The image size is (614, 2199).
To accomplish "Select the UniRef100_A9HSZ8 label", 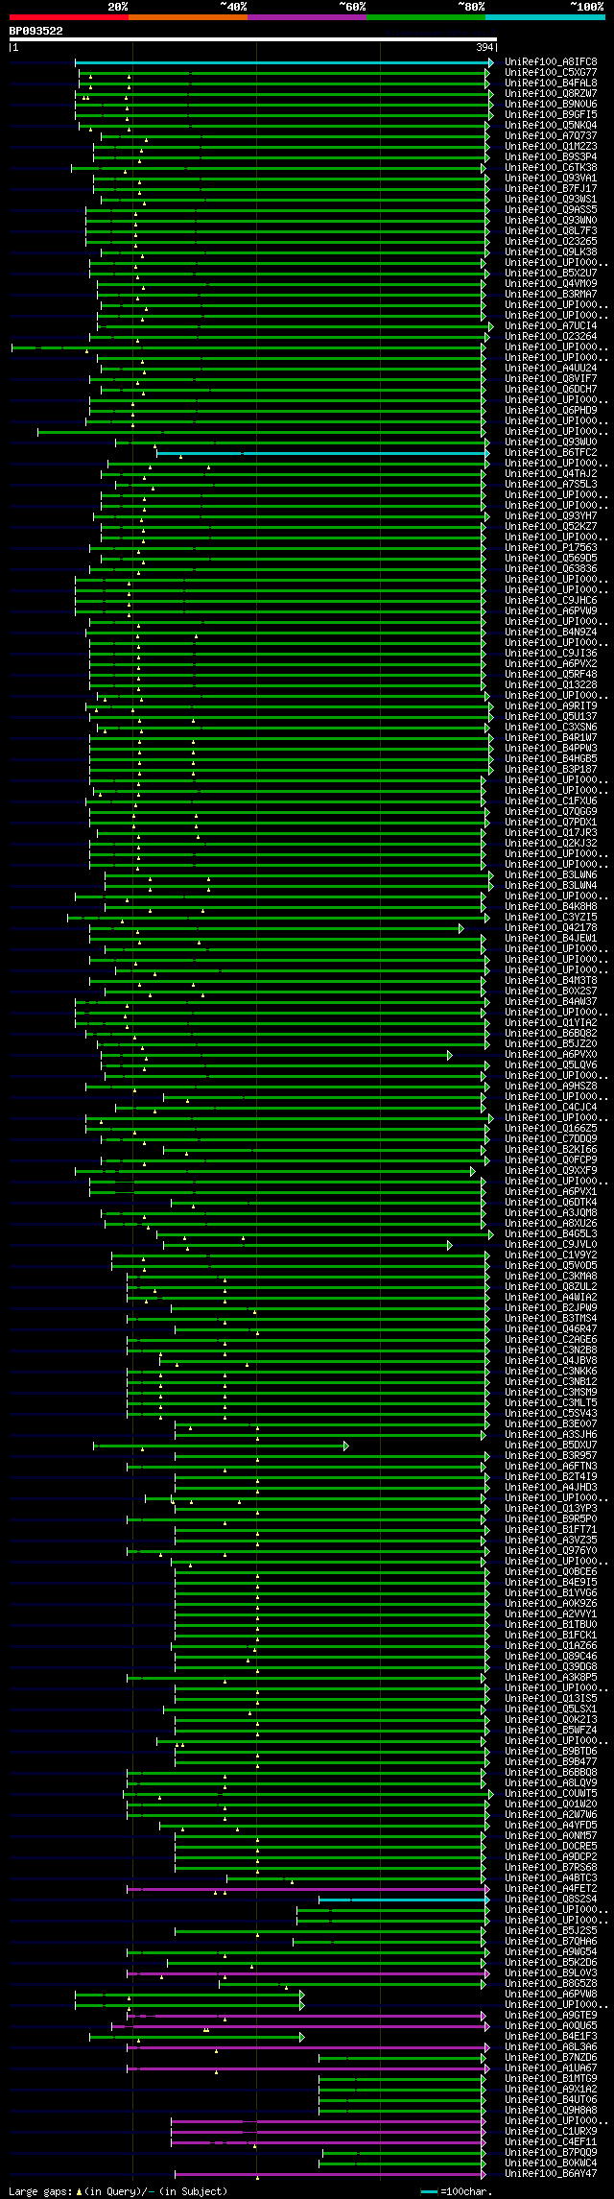I will click(x=551, y=1087).
